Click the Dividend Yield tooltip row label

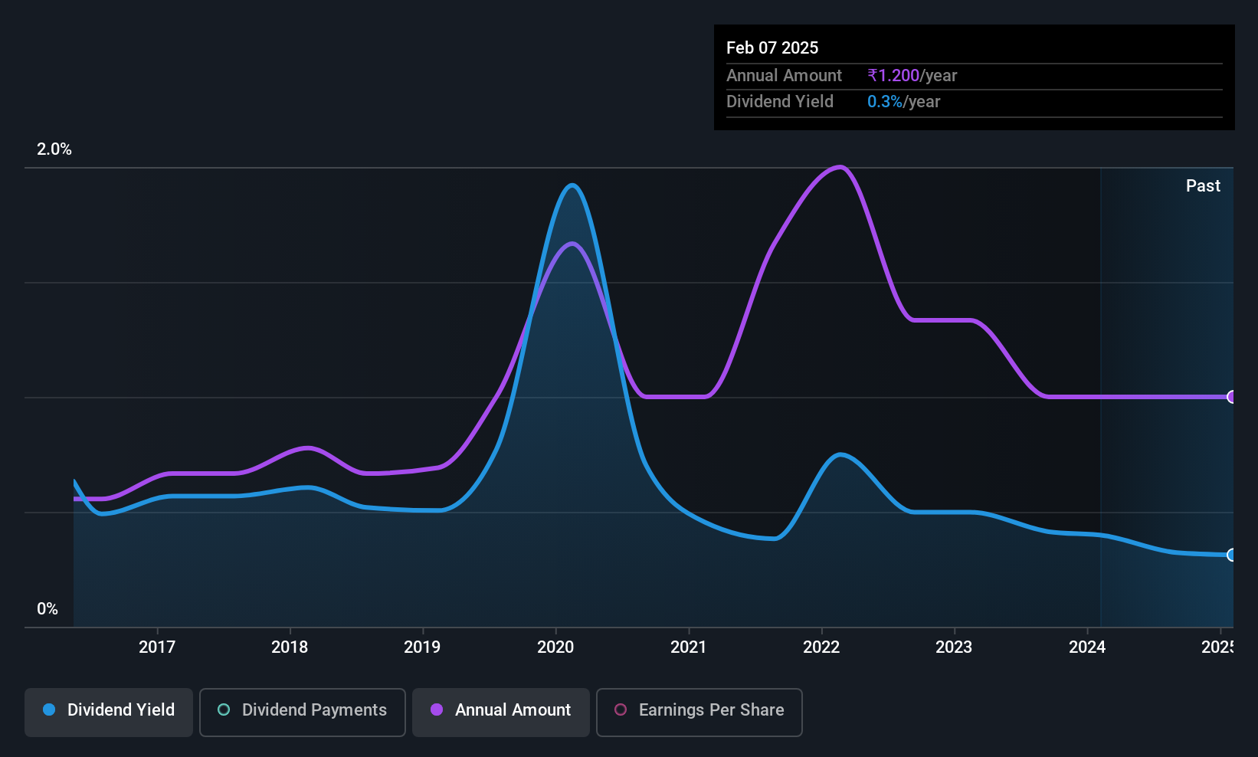pos(780,101)
